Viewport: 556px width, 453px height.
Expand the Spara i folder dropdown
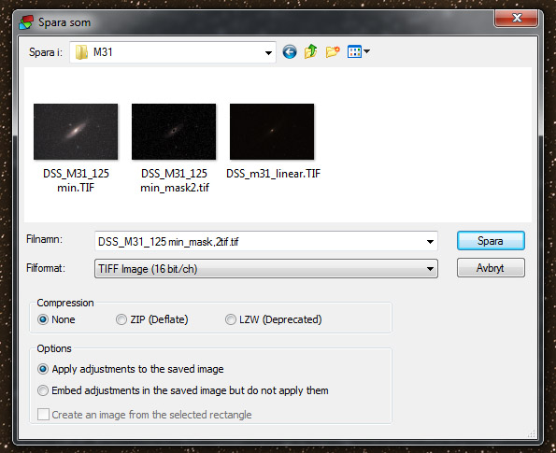point(268,52)
